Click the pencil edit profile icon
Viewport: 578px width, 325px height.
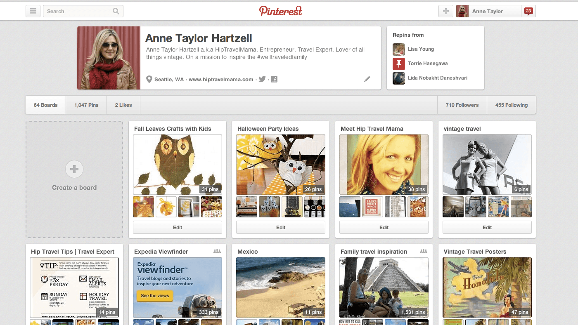(367, 79)
